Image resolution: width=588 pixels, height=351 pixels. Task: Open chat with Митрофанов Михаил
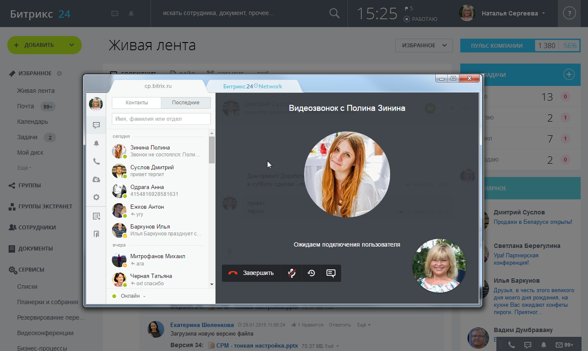click(157, 259)
